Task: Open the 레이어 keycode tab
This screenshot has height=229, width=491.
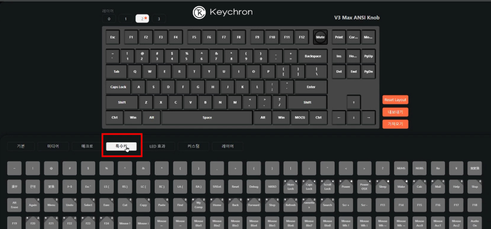Action: 228,146
